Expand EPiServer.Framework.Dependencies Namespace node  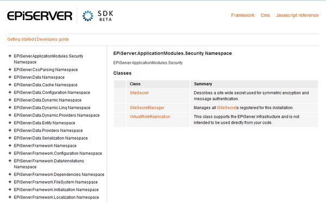point(10,174)
